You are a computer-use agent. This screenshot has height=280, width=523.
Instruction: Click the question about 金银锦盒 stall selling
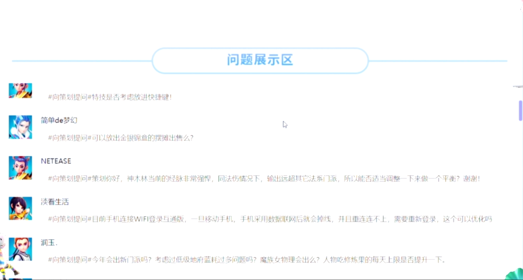[x=121, y=138]
